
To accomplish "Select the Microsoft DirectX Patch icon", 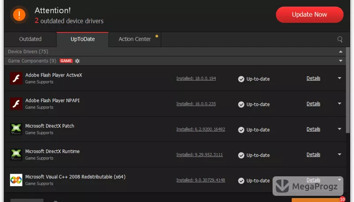I will point(16,129).
